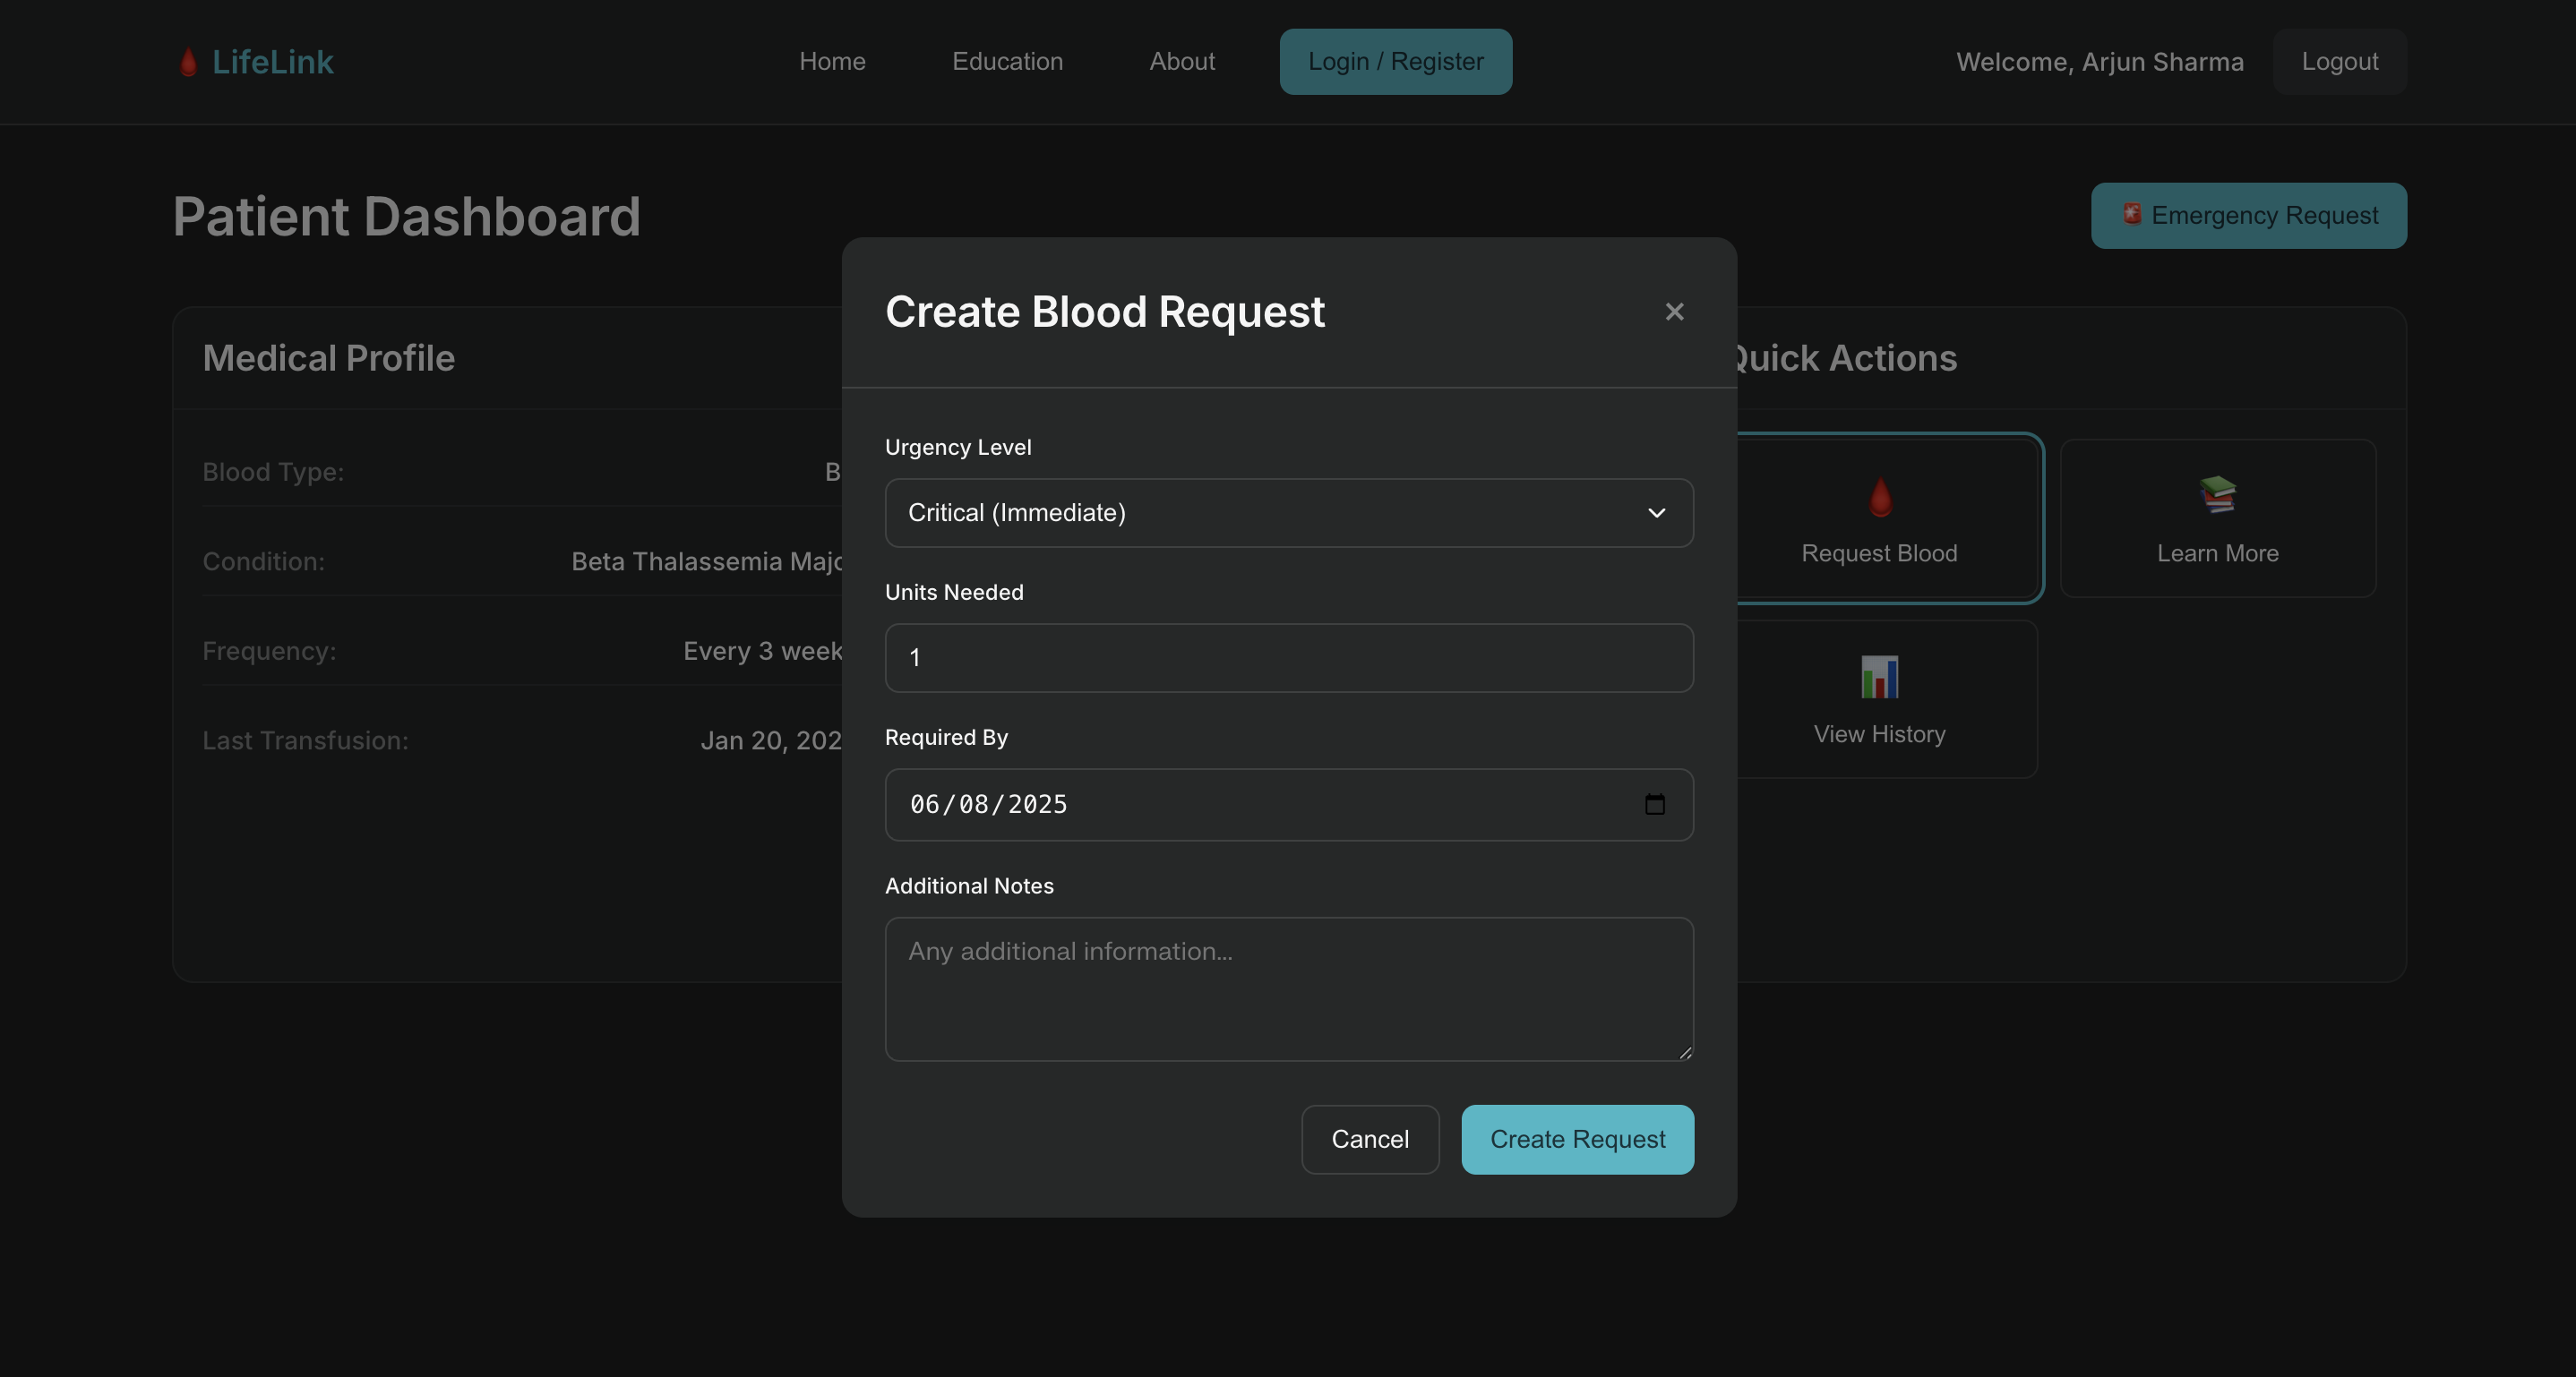This screenshot has width=2576, height=1377.
Task: Submit with the Create Request button
Action: (x=1577, y=1139)
